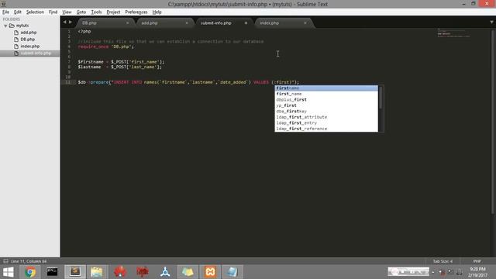The height and width of the screenshot is (279, 496).
Task: Open the Windows Start button
Action: pos(9,272)
